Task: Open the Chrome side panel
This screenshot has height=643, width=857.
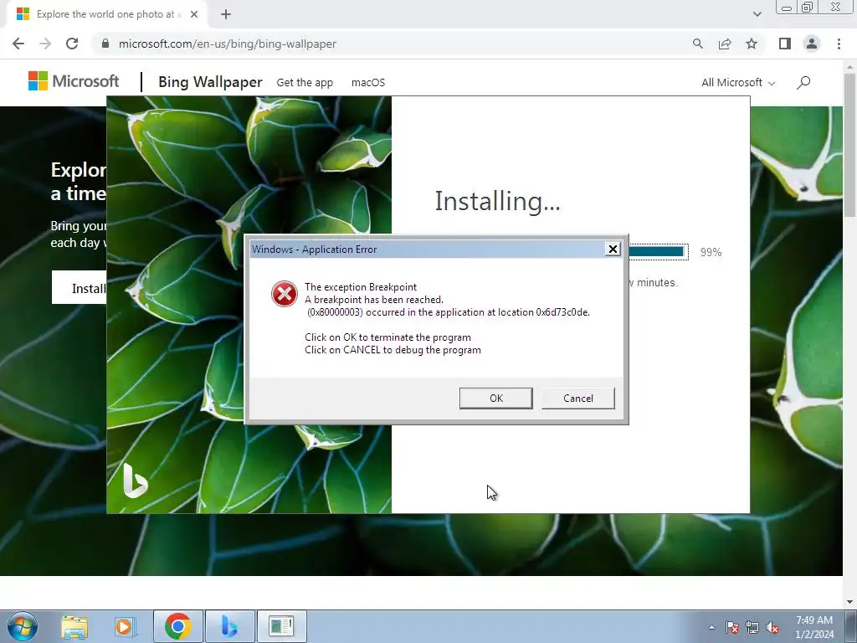Action: coord(785,44)
